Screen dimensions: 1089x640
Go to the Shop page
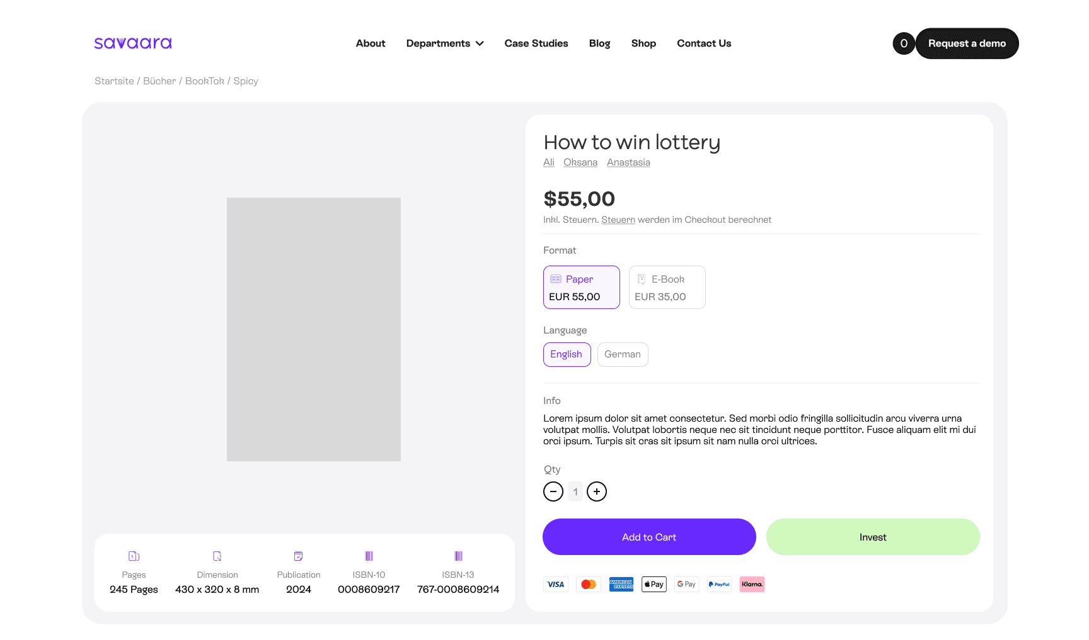click(x=643, y=43)
